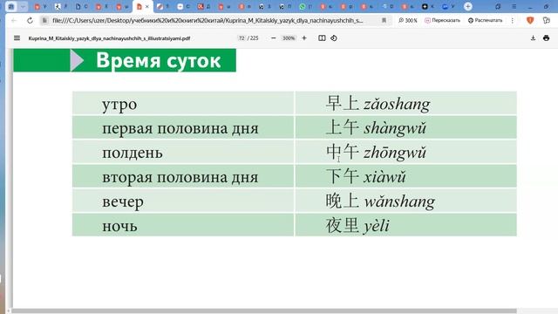Image resolution: width=558 pixels, height=314 pixels.
Task: Click the orange shield protection icon
Action: [530, 21]
